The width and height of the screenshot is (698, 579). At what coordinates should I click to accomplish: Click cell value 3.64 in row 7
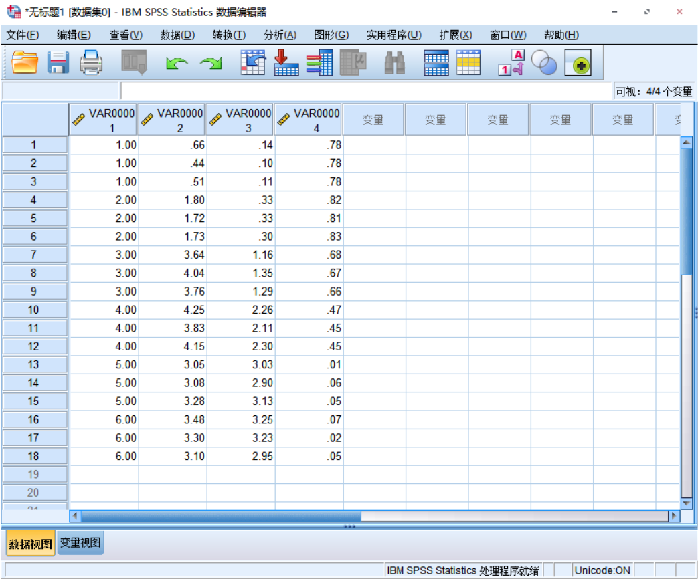172,255
